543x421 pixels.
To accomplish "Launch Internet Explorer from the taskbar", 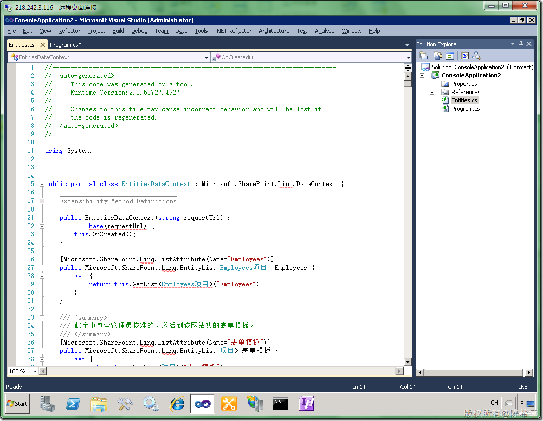I will (177, 404).
